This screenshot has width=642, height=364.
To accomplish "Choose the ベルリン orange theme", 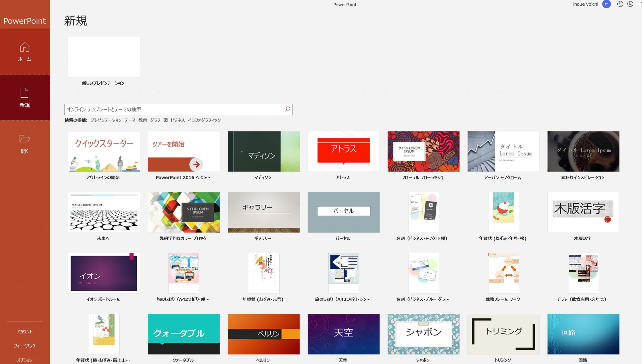I will (x=264, y=334).
